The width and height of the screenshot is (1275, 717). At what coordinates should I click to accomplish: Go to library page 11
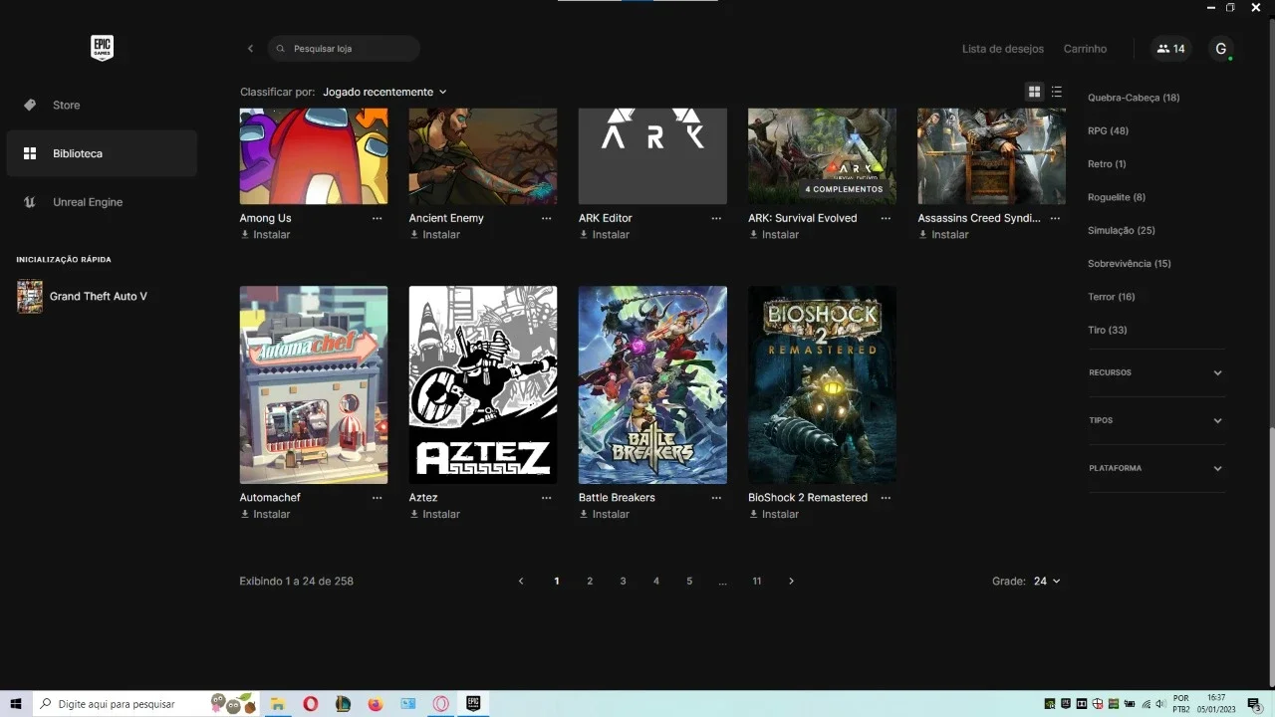point(757,581)
